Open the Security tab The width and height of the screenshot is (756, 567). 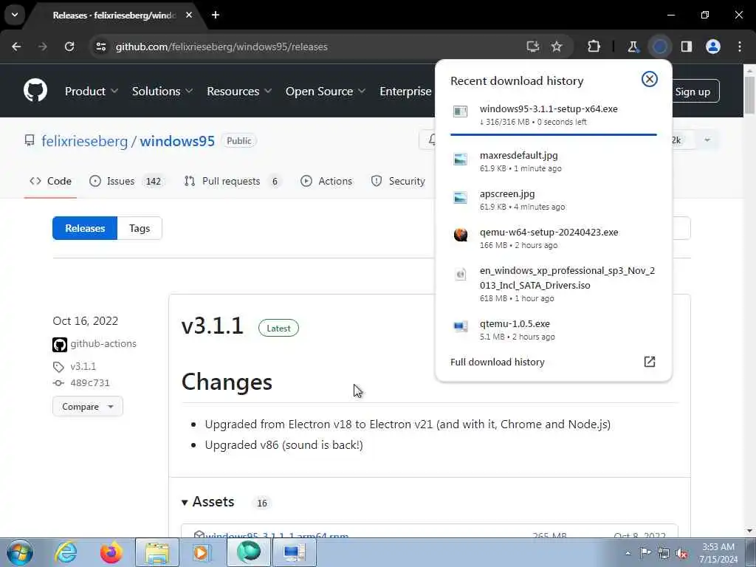tap(398, 182)
